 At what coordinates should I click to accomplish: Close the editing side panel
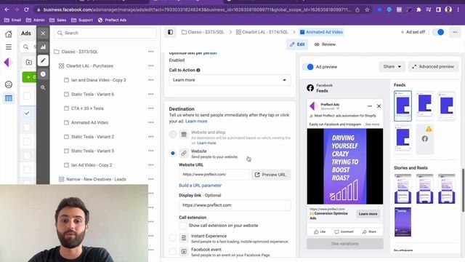[x=43, y=33]
